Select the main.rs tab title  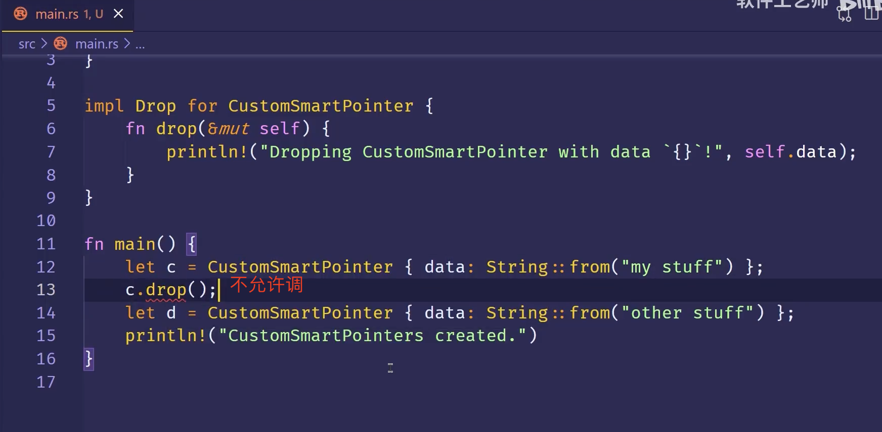click(57, 14)
